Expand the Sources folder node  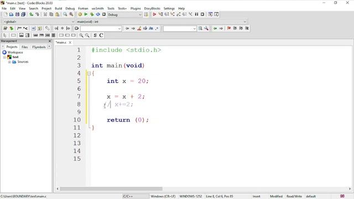tap(9, 62)
